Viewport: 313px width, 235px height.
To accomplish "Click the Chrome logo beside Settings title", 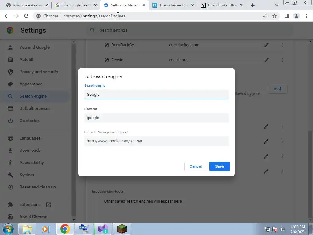I will pyautogui.click(x=10, y=30).
